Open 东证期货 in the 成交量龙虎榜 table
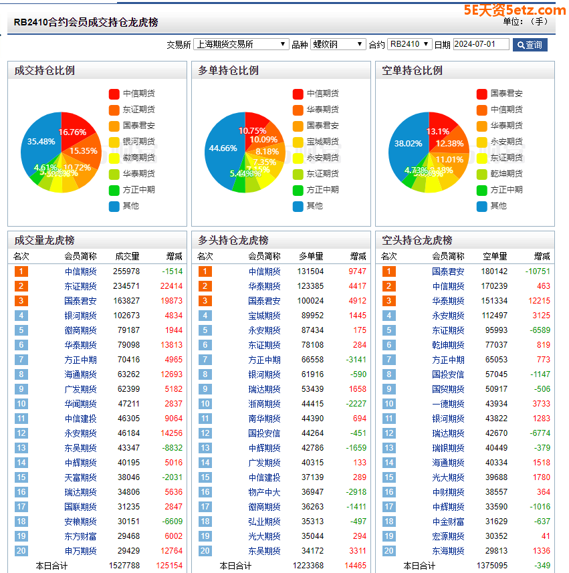The width and height of the screenshot is (569, 573). point(81,286)
